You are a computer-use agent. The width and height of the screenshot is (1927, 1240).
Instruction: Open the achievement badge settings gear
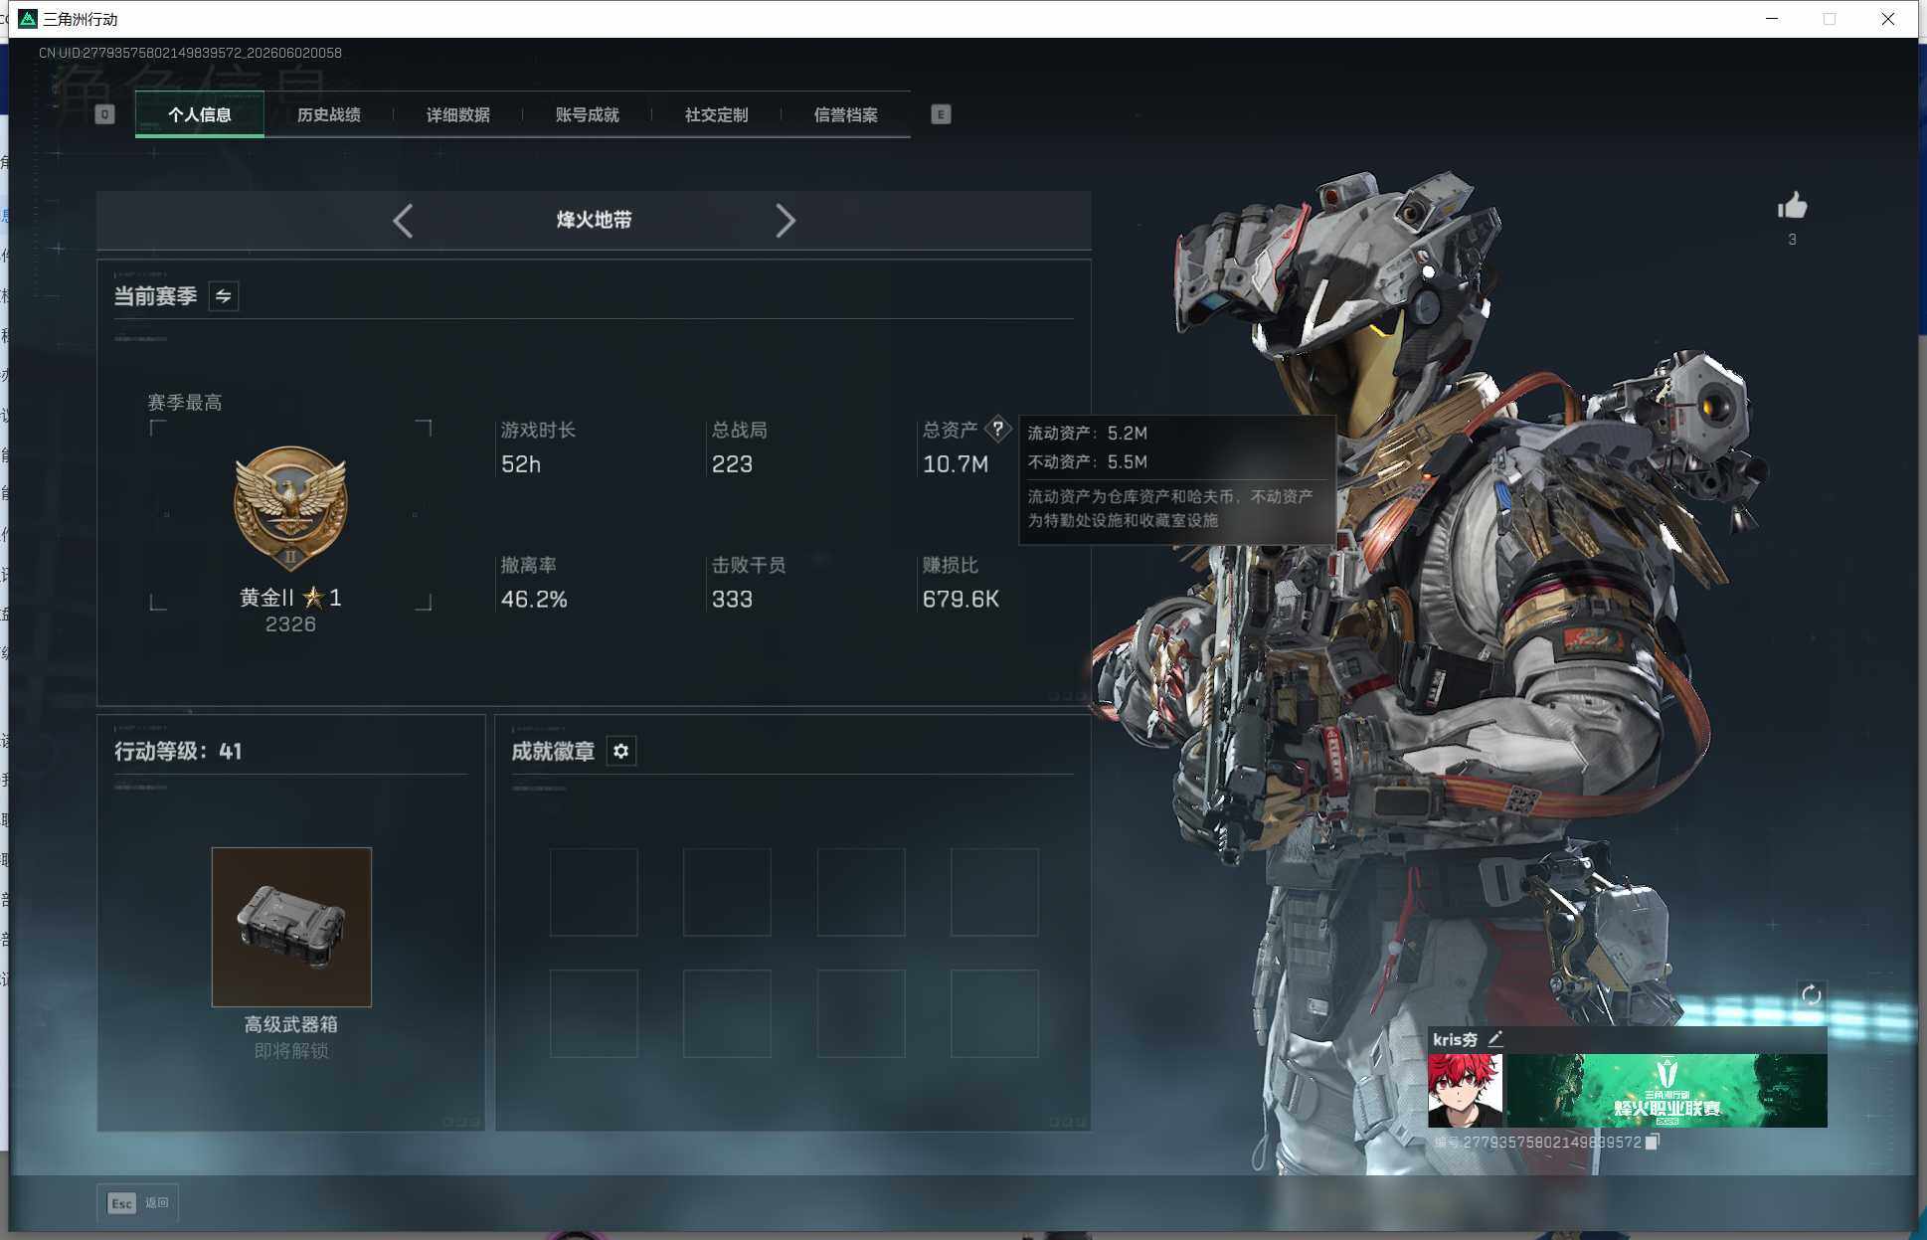click(x=621, y=751)
